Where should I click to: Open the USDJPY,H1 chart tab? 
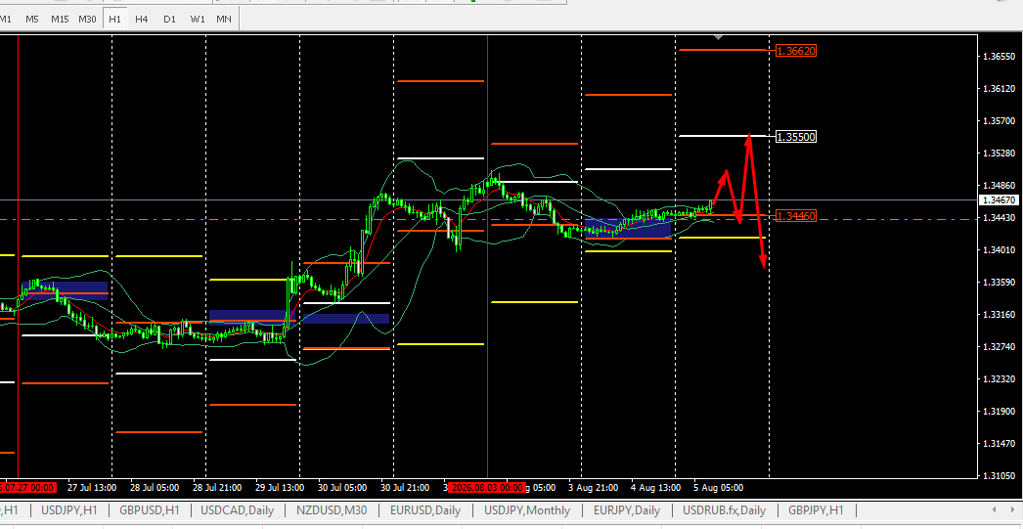coord(69,510)
